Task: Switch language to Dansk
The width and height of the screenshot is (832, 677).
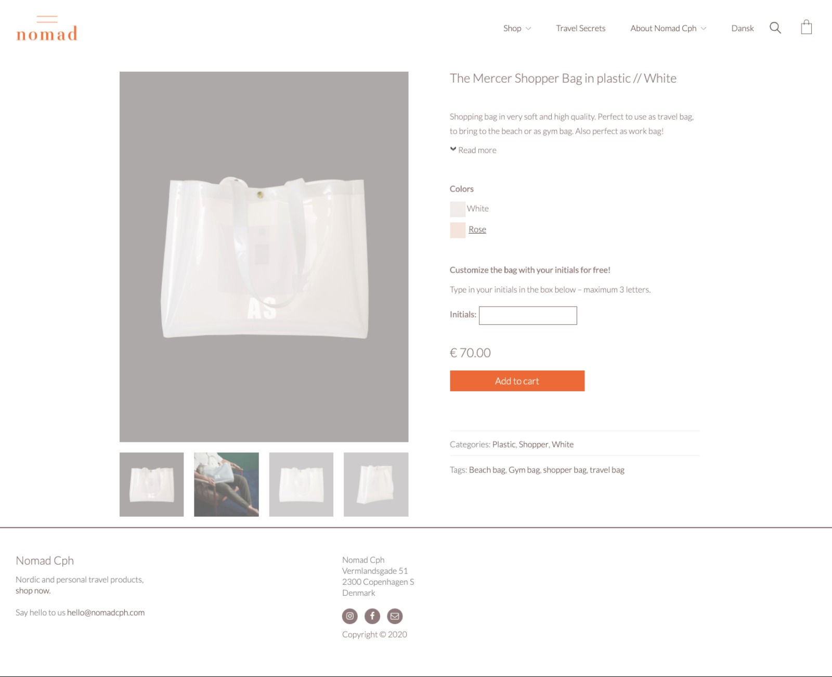Action: (742, 28)
